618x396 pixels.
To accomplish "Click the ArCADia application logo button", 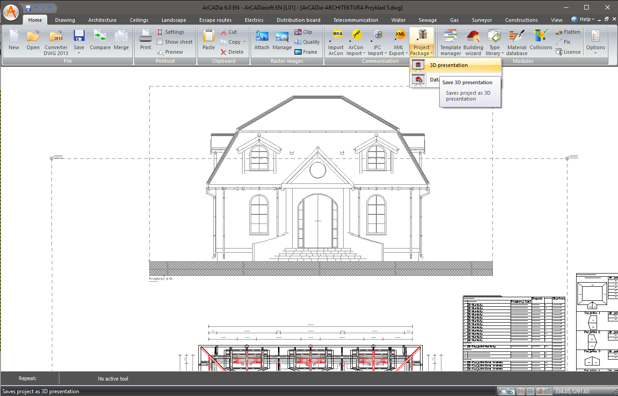I will 11,11.
